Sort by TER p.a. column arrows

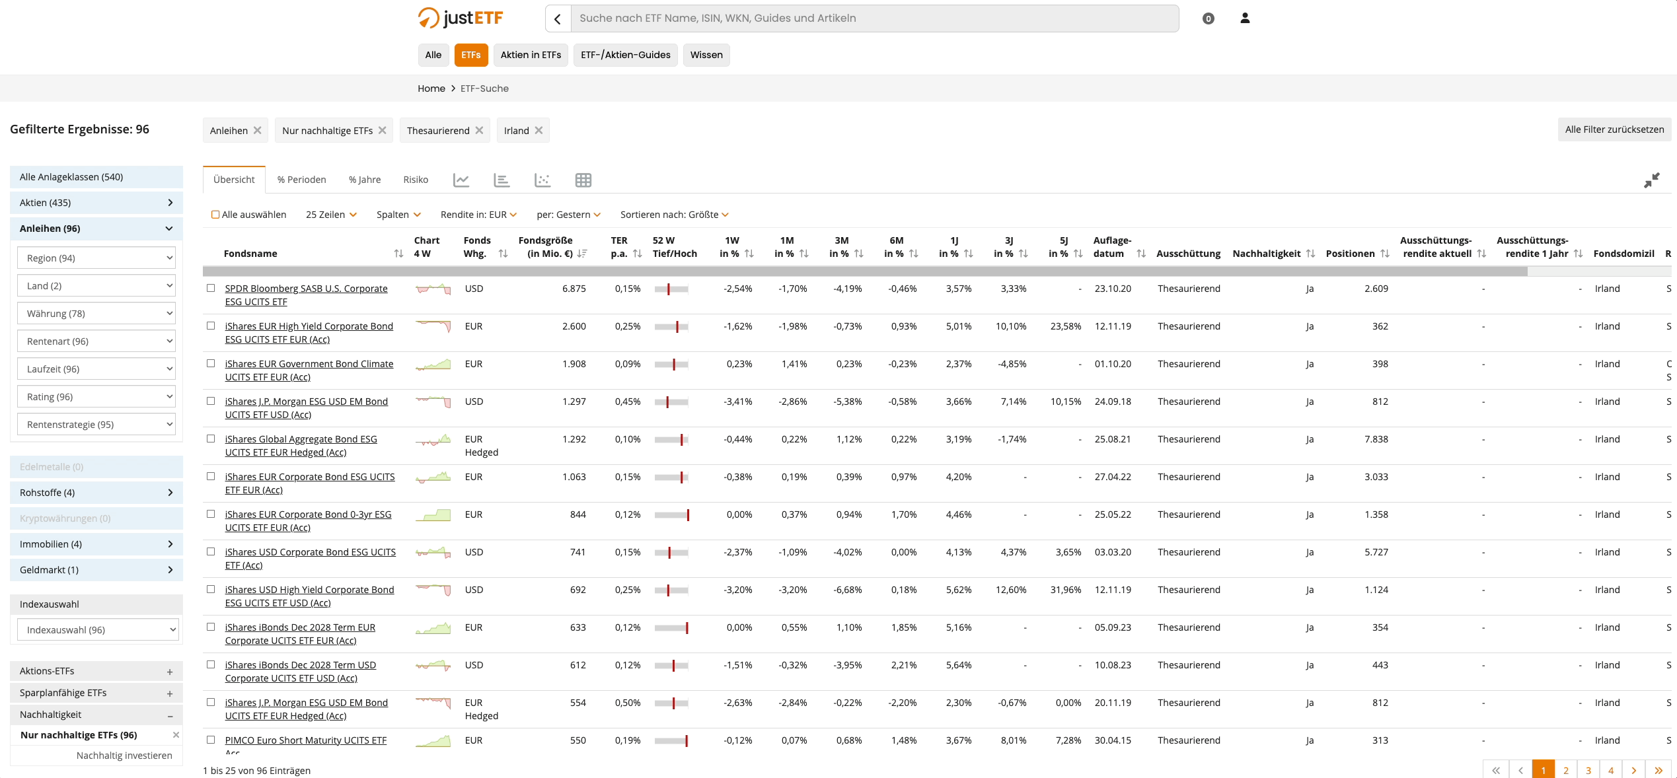pyautogui.click(x=637, y=254)
